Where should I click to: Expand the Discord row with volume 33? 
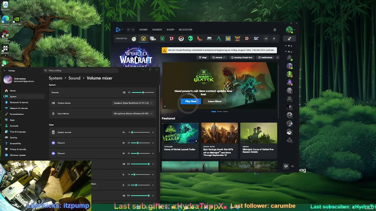coord(153,143)
